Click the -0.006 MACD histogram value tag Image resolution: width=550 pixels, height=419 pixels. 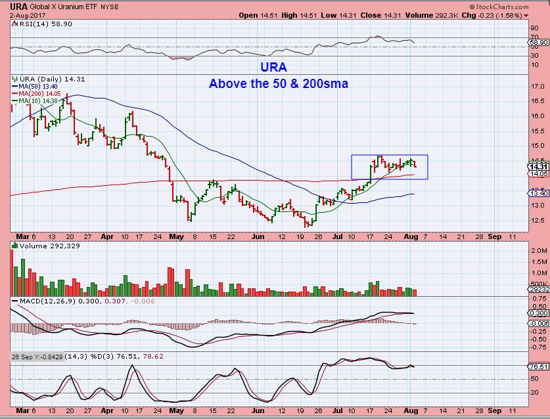539,323
